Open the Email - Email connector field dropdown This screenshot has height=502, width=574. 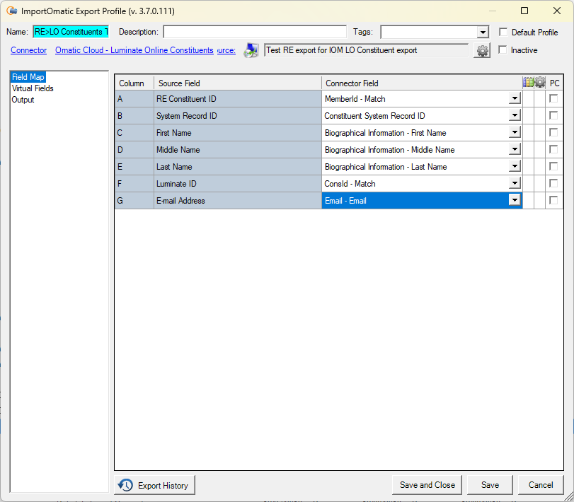coord(515,200)
